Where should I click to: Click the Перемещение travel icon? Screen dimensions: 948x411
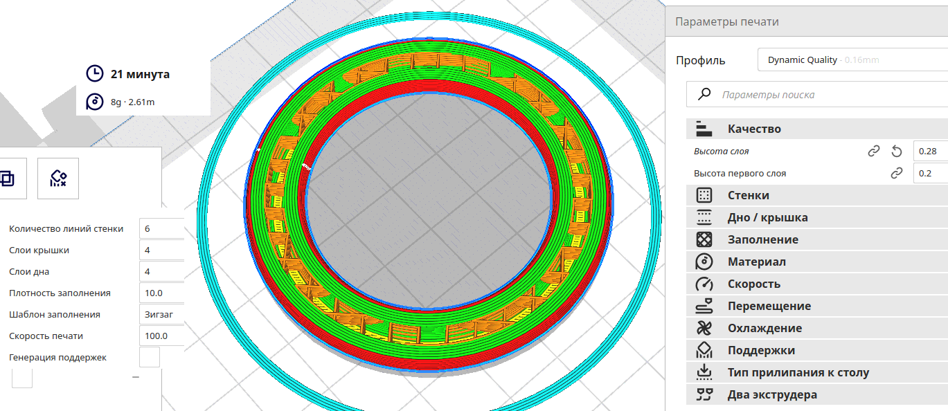tap(704, 306)
